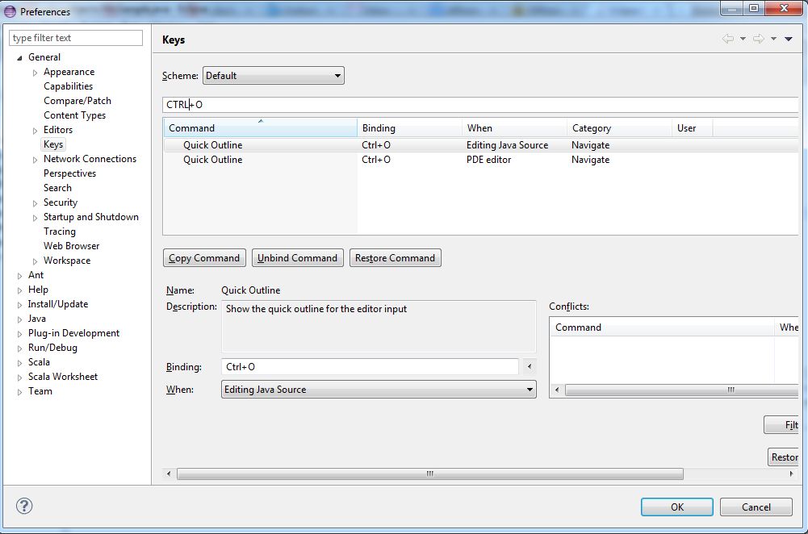Open the Search preferences page
The height and width of the screenshot is (534, 808).
[57, 187]
